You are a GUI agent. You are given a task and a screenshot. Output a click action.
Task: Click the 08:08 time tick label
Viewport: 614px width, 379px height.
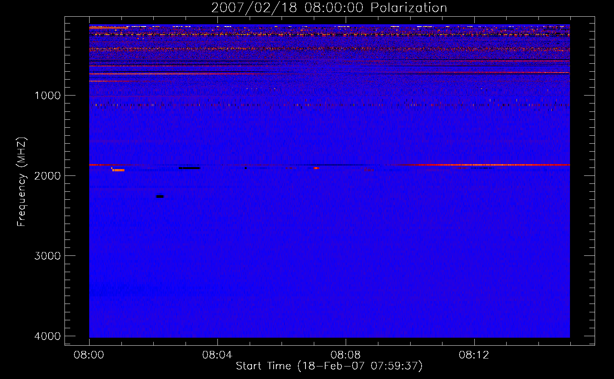(x=346, y=355)
